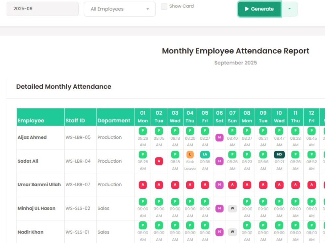Screen dimensions: 325x243
Task: Click the Generate button
Action: pos(259,9)
